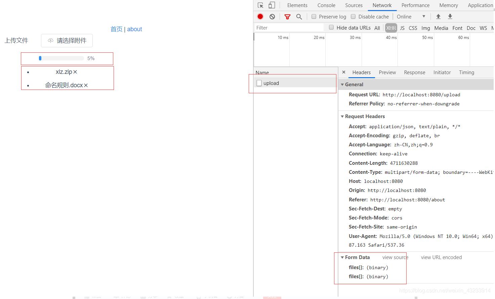Toggle the red filter funnel icon
The height and width of the screenshot is (299, 495).
click(x=287, y=16)
